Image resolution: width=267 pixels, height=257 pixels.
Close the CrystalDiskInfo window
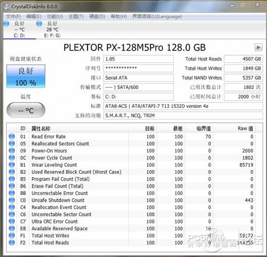point(257,5)
